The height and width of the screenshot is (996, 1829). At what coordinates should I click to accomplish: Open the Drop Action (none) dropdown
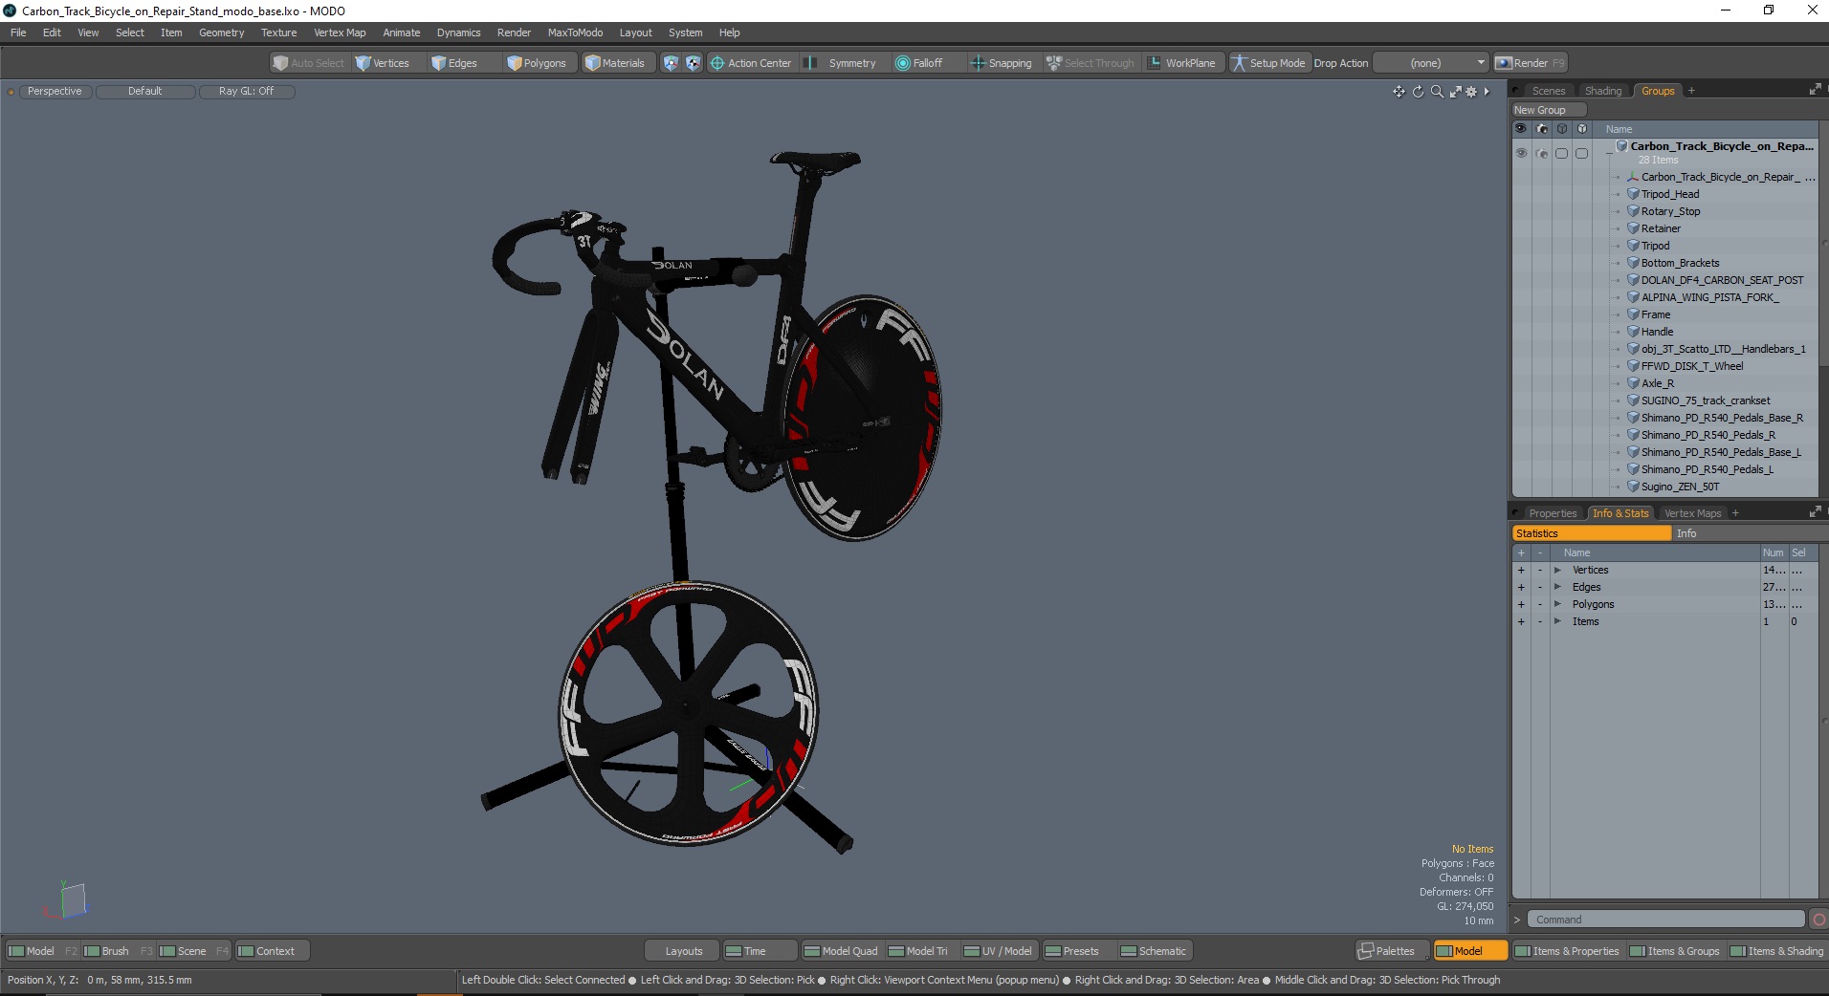coord(1431,63)
